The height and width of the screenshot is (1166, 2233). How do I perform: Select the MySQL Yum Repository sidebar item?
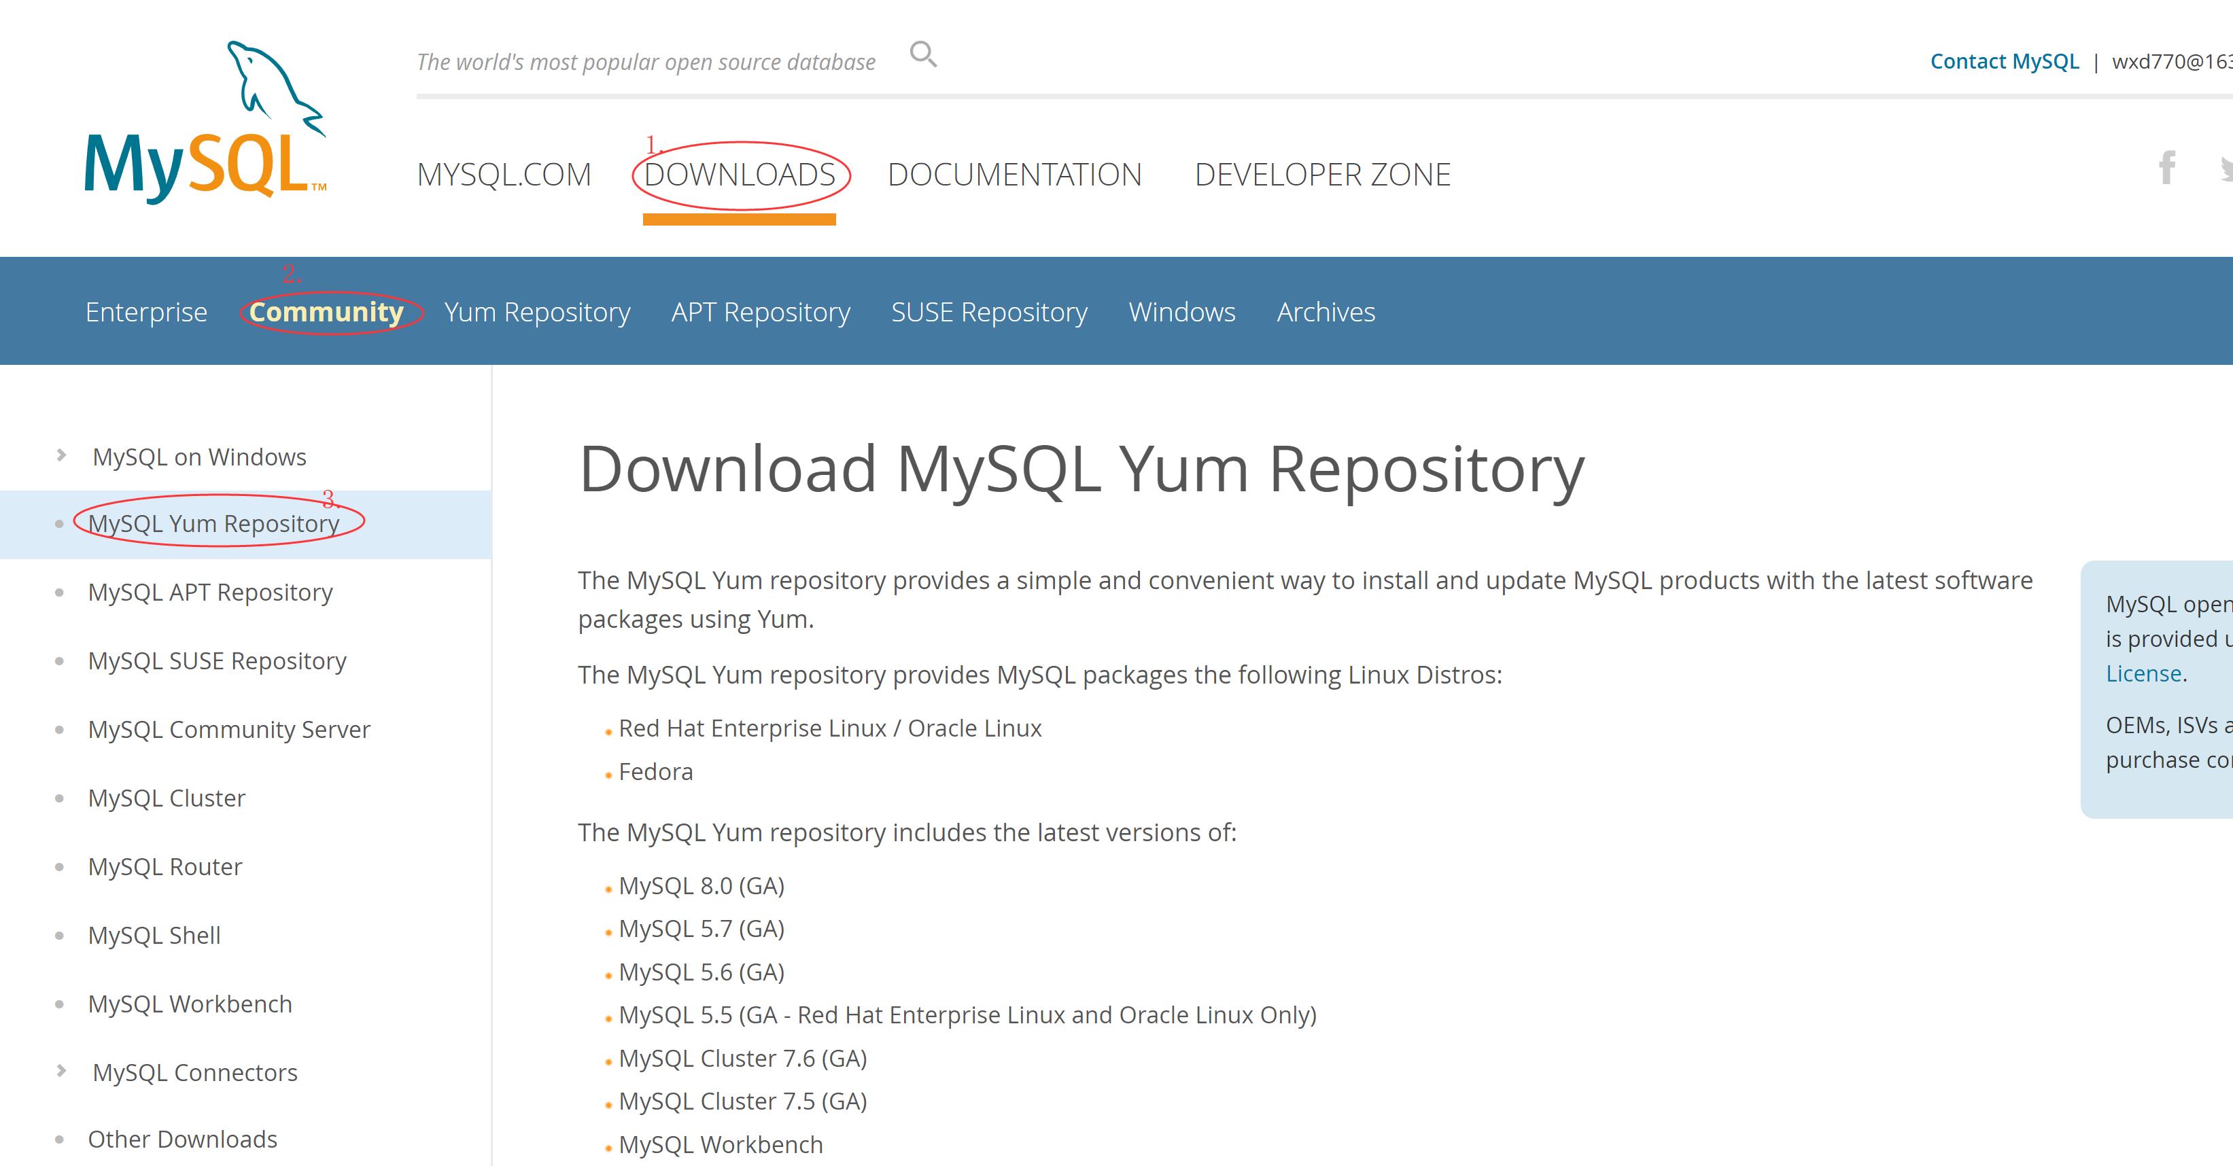[215, 523]
